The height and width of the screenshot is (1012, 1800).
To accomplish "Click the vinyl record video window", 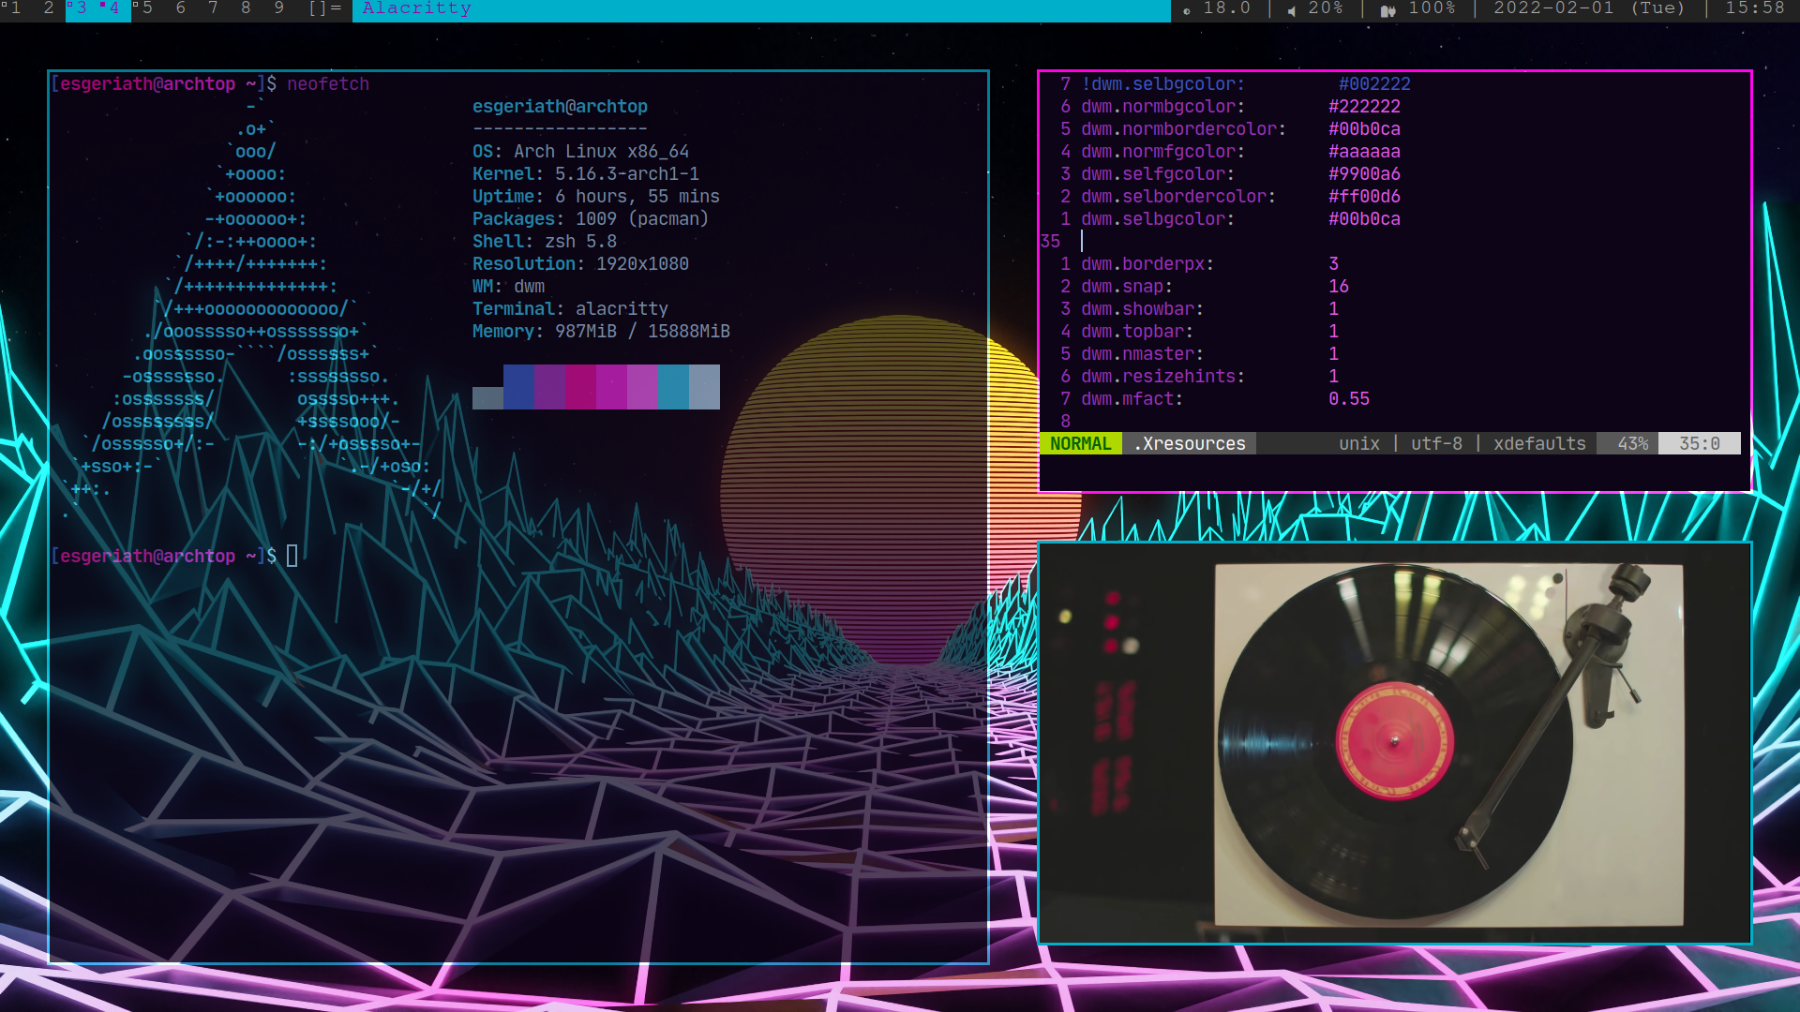I will tap(1394, 743).
